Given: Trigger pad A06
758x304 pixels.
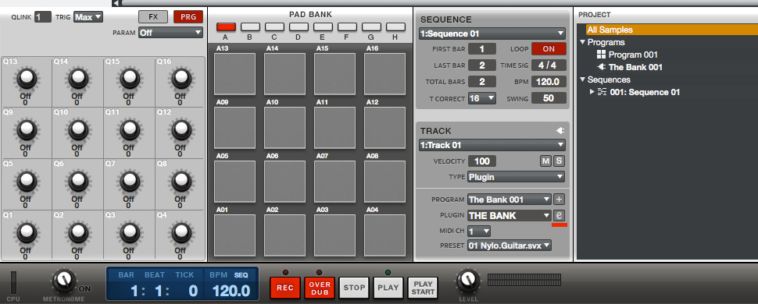Looking at the screenshot, I should click(x=284, y=182).
